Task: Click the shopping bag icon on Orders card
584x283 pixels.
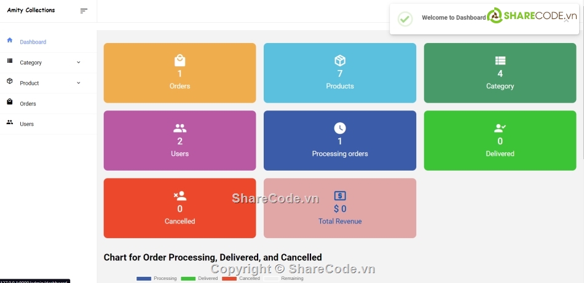Action: (x=180, y=60)
